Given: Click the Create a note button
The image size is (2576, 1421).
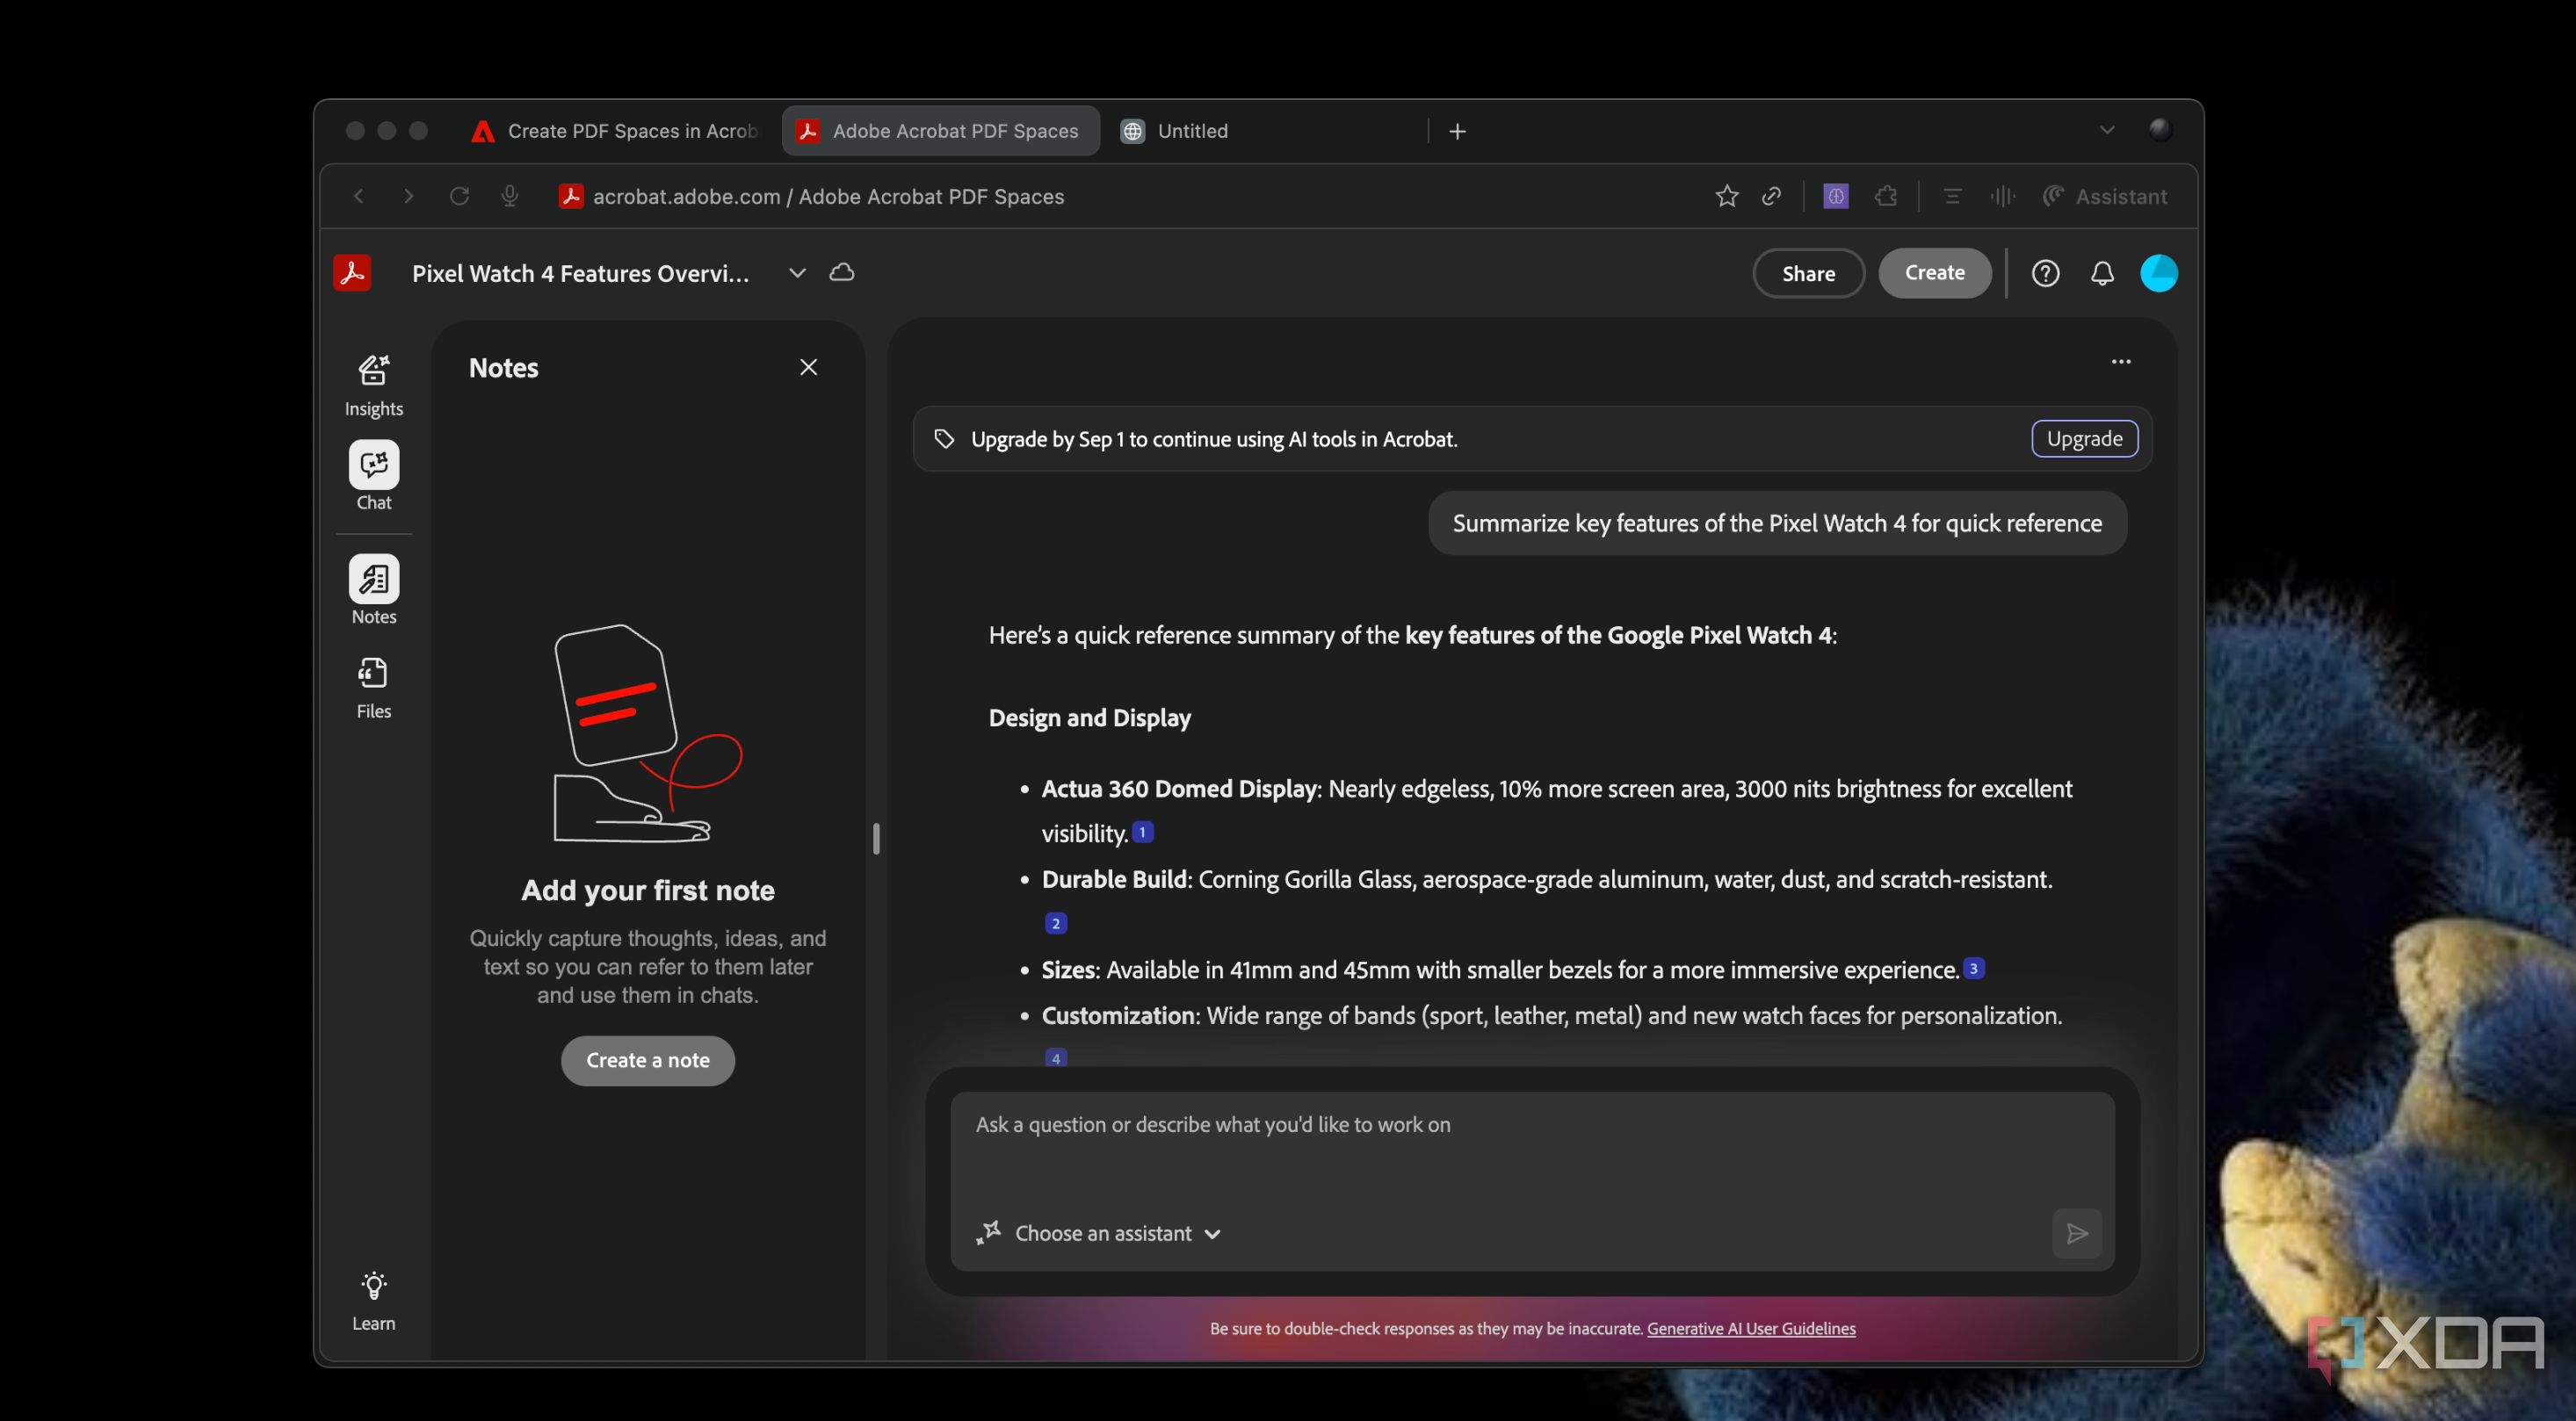Looking at the screenshot, I should 648,1060.
